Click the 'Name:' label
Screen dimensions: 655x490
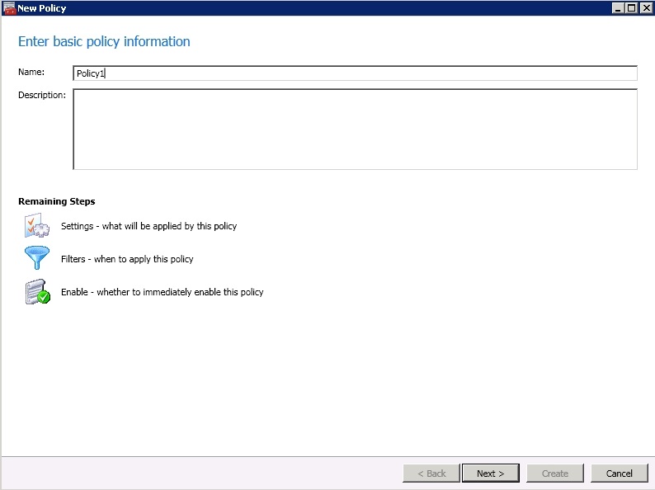(x=31, y=72)
